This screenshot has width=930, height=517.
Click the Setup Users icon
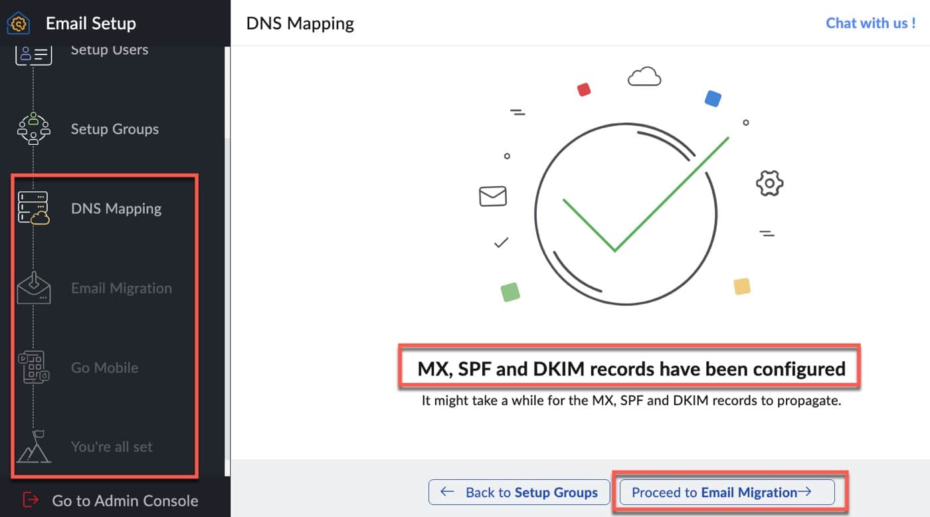(33, 54)
